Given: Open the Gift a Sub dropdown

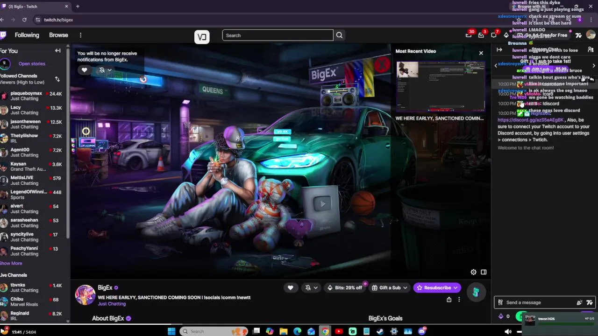Looking at the screenshot, I should tap(390, 287).
